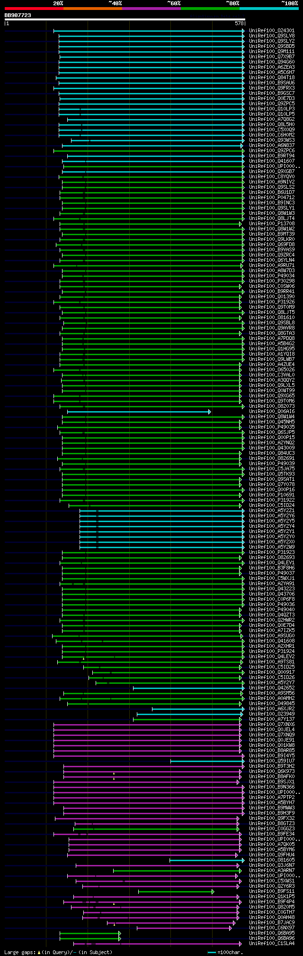Click the label UniRef100_C8YQV0

coord(272,177)
